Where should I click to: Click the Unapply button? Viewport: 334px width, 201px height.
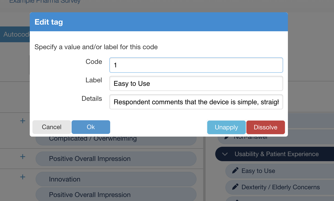[x=227, y=127]
